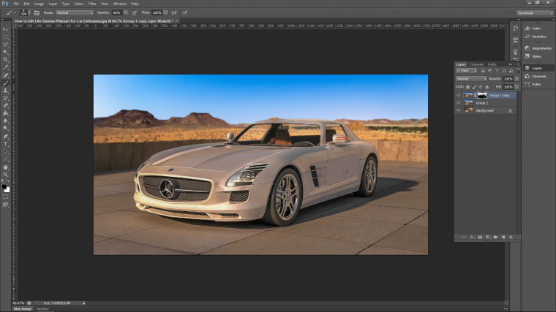Hide the Background layer
Screen dimensions: 556x312
click(458, 110)
